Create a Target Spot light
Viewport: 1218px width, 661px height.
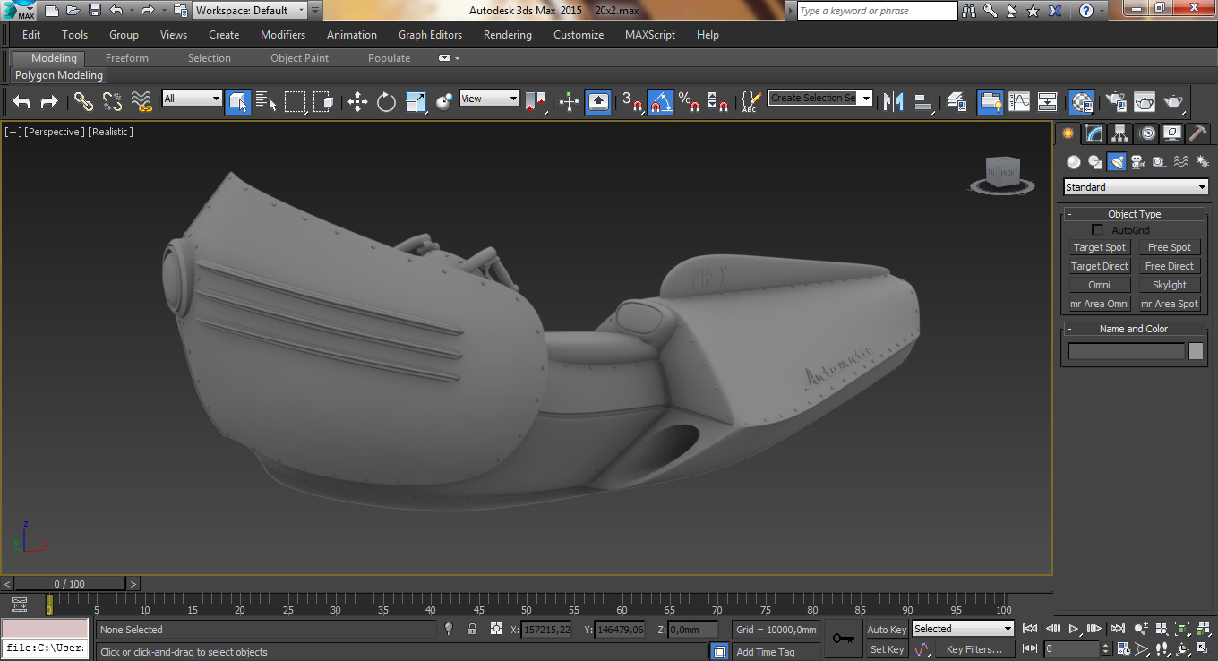tap(1099, 247)
